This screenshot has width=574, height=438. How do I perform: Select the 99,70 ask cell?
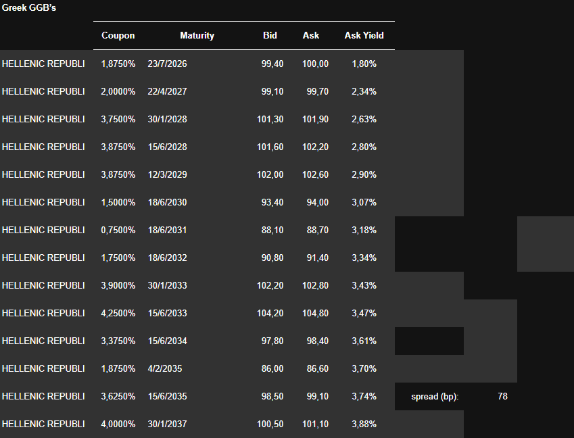(317, 91)
